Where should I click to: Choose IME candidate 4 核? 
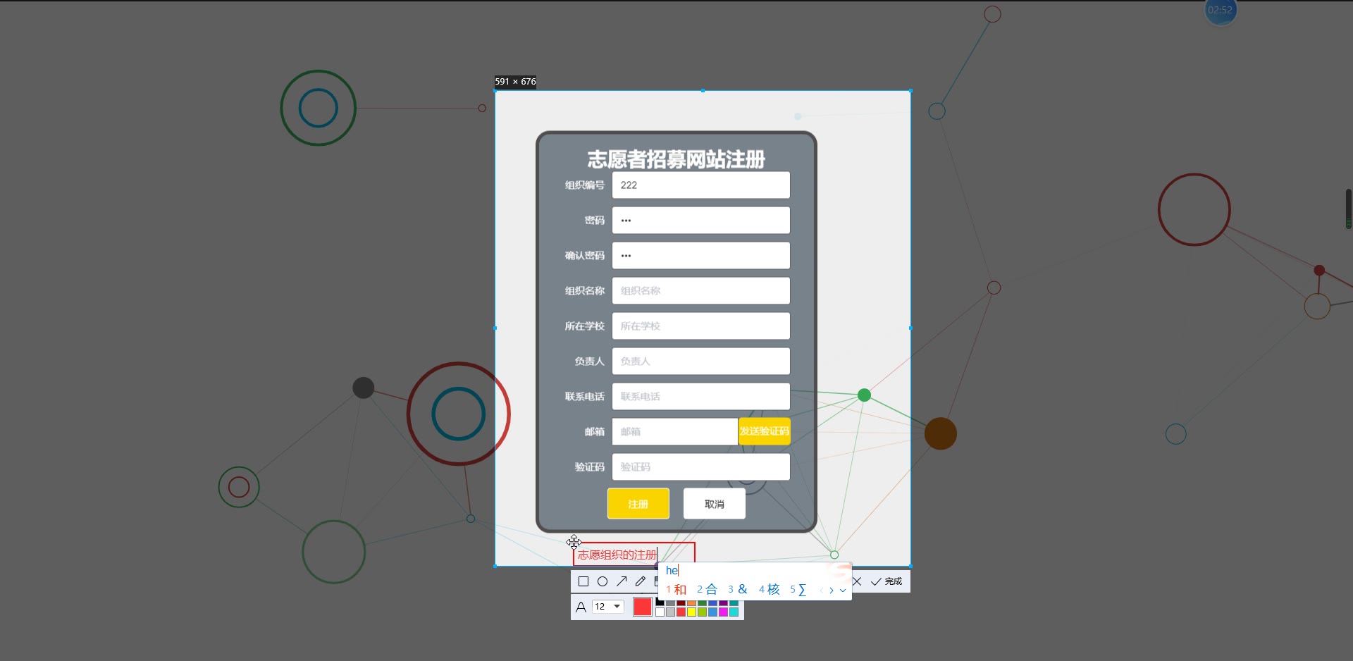(769, 589)
